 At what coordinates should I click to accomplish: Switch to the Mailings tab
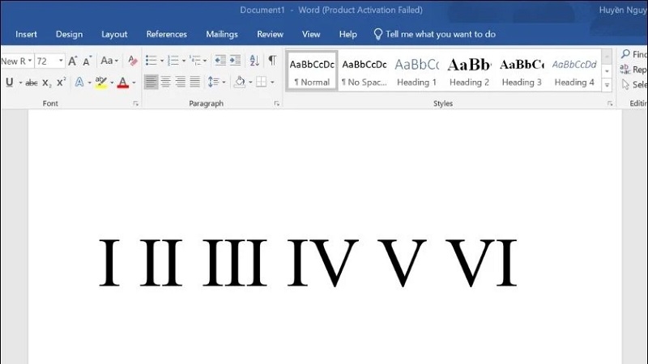222,35
